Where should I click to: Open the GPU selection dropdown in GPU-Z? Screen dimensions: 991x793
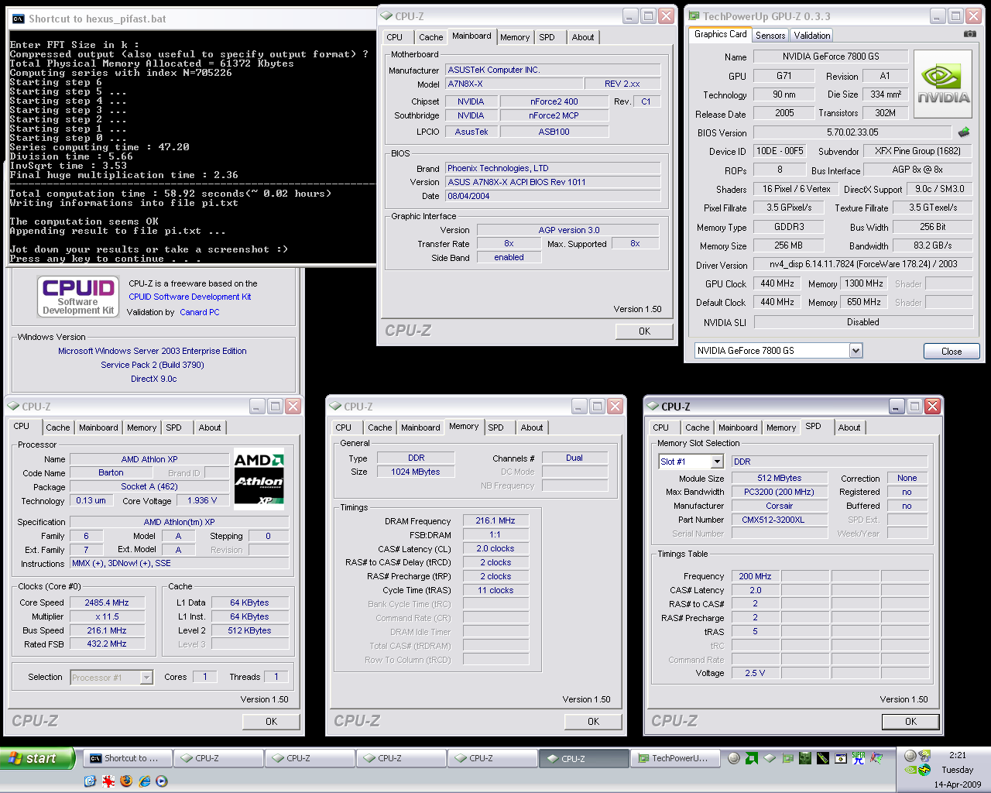tap(856, 351)
